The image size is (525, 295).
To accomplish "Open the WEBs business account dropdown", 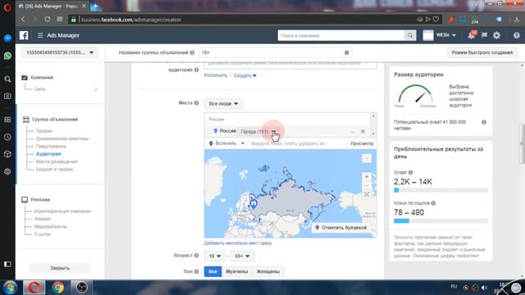I will point(445,35).
